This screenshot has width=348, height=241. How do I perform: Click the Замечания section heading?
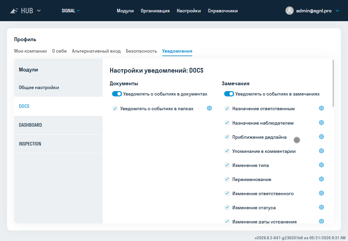[235, 83]
